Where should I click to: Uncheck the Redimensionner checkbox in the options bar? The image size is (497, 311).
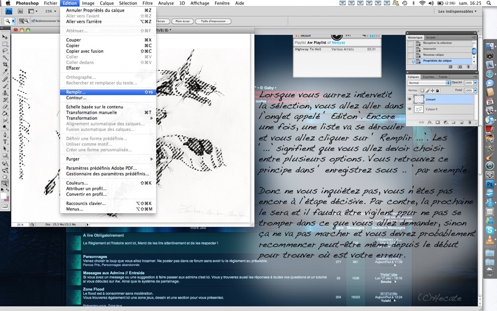tap(33, 21)
